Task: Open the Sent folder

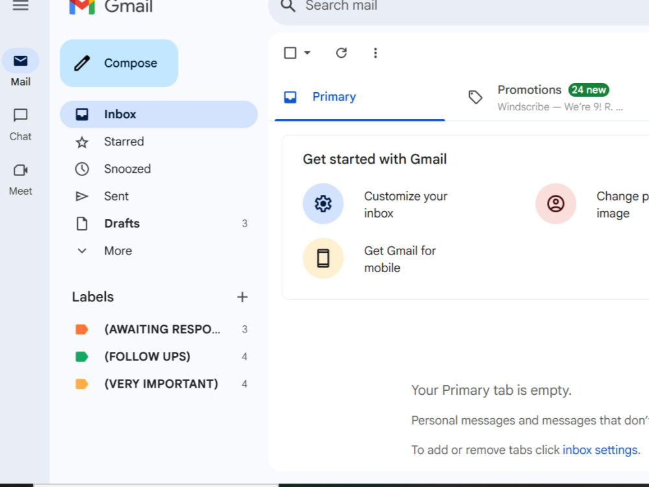Action: [158, 196]
